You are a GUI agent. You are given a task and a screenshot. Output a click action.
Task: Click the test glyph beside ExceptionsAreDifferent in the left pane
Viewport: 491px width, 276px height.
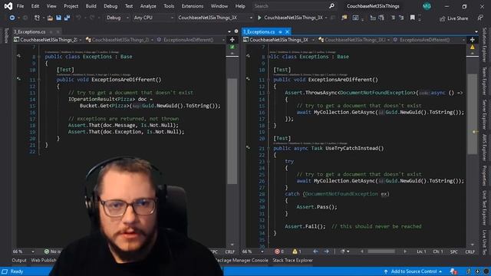(18, 79)
